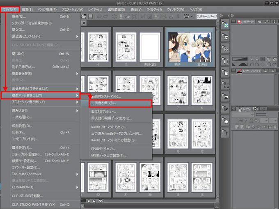Click zoom out button below page manager
279x209 pixels.
(89, 201)
